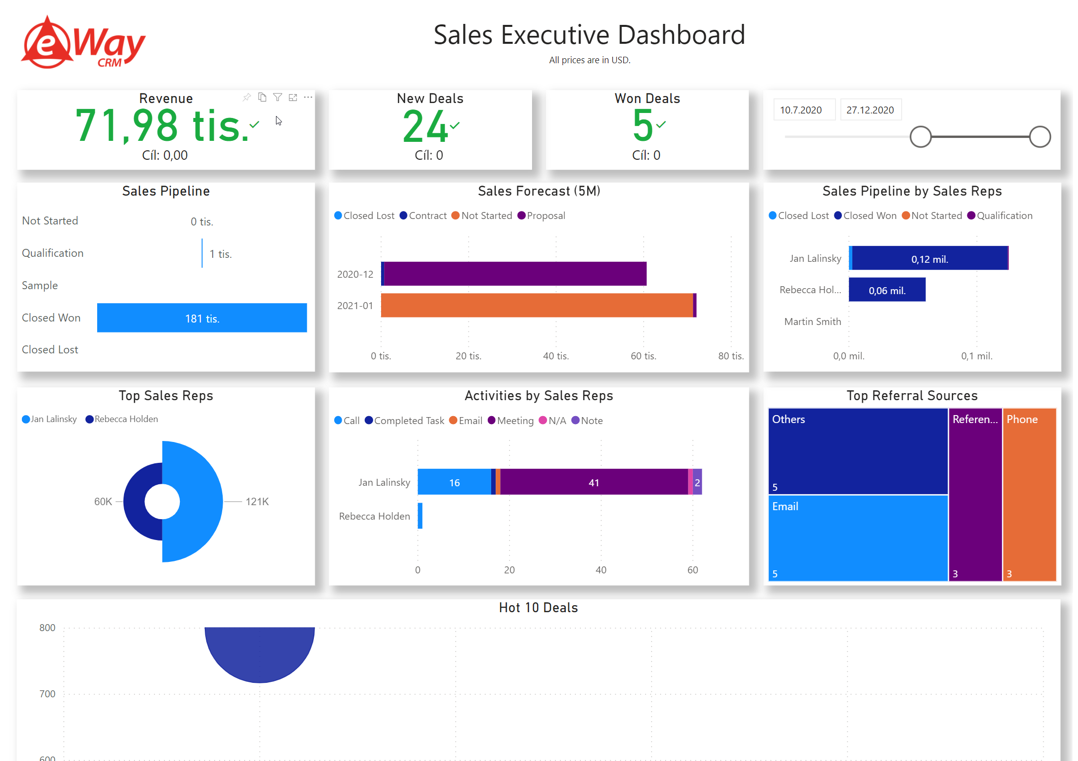The width and height of the screenshot is (1078, 761).
Task: Toggle Meeting legend in Activities chart
Action: point(511,421)
